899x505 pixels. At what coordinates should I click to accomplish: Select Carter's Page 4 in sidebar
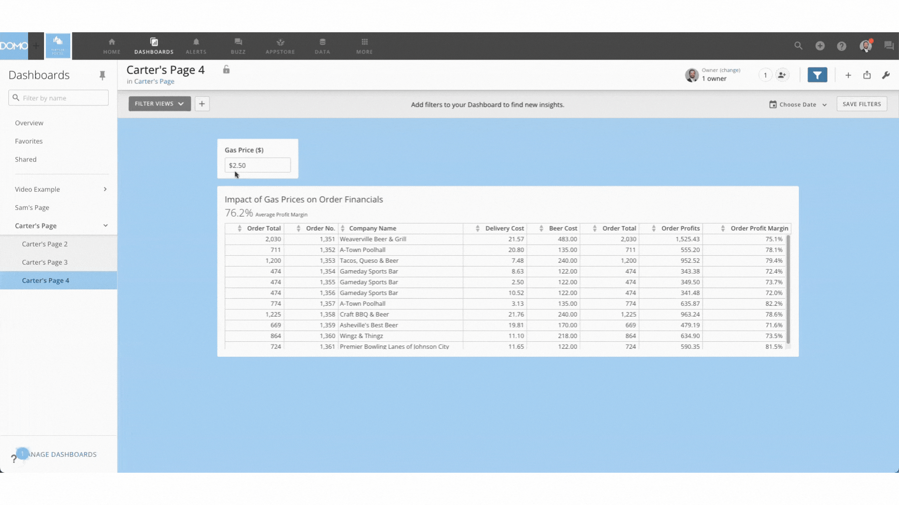click(59, 281)
